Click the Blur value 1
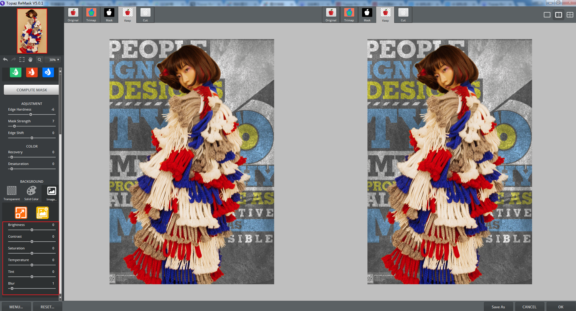Viewport: 576px width, 311px height. tap(53, 283)
